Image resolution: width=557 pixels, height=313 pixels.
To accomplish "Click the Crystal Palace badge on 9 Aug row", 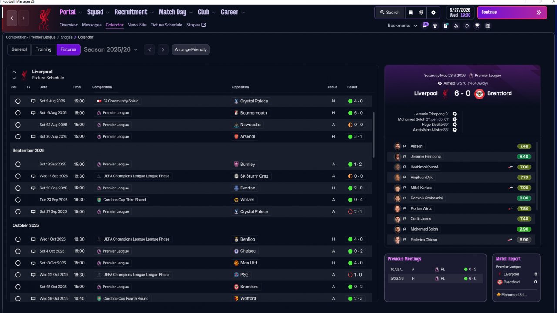I will click(236, 101).
